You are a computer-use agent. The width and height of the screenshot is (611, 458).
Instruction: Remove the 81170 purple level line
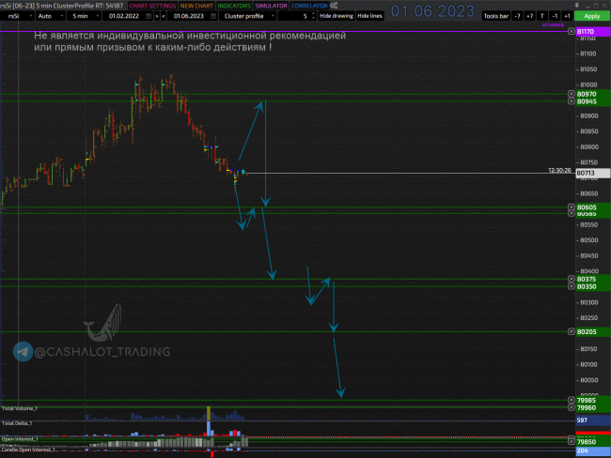tap(572, 31)
